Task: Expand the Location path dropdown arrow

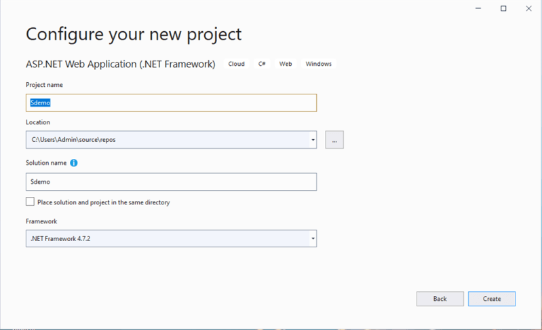Action: coord(313,140)
